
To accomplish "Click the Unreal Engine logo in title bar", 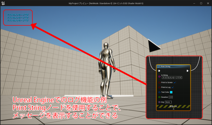I will pos(3,3).
